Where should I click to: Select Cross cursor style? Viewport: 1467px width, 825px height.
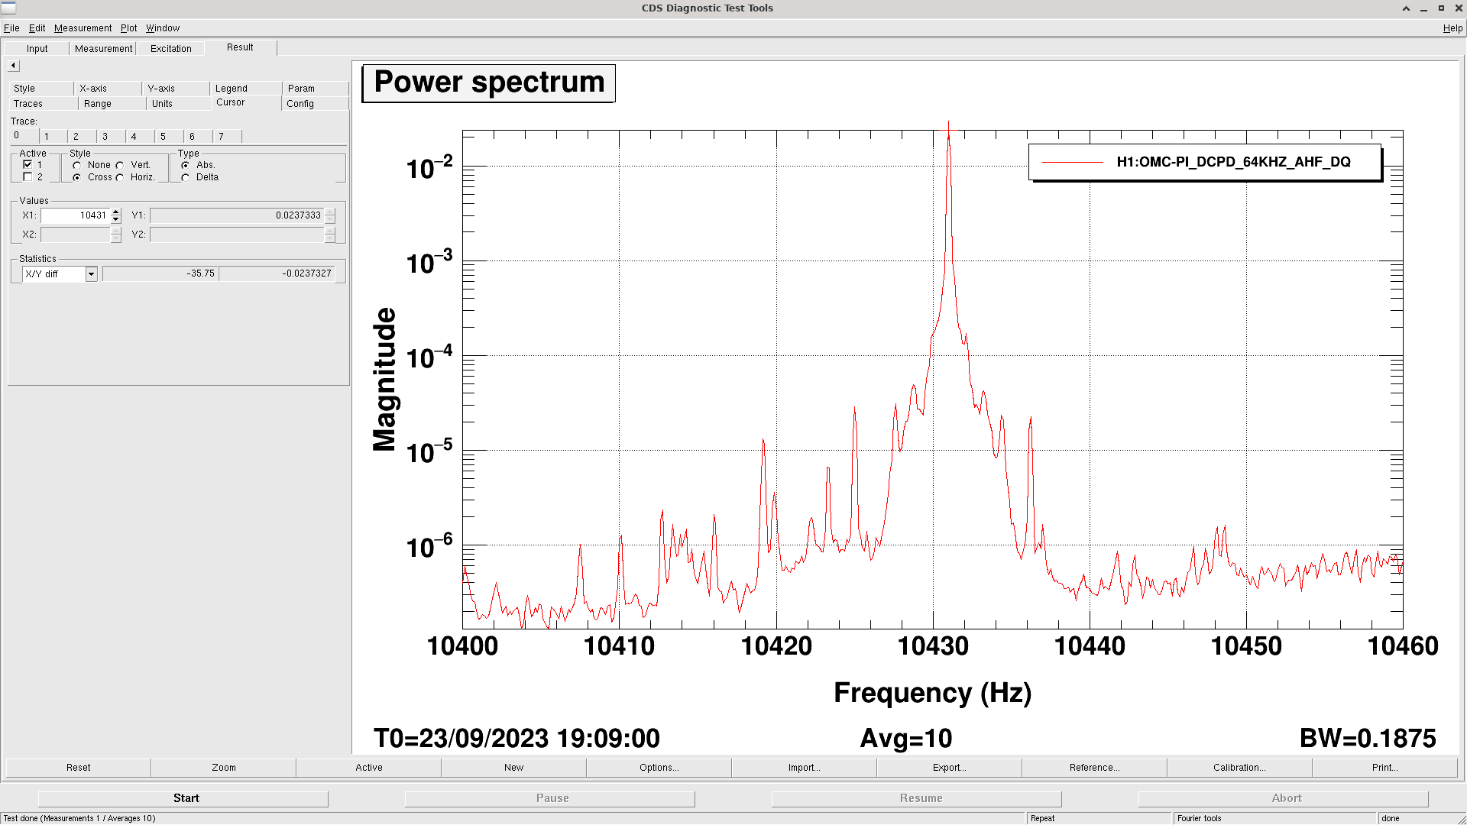coord(76,177)
